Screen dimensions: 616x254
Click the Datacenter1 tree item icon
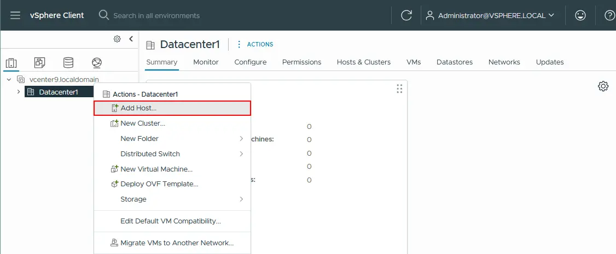point(31,92)
